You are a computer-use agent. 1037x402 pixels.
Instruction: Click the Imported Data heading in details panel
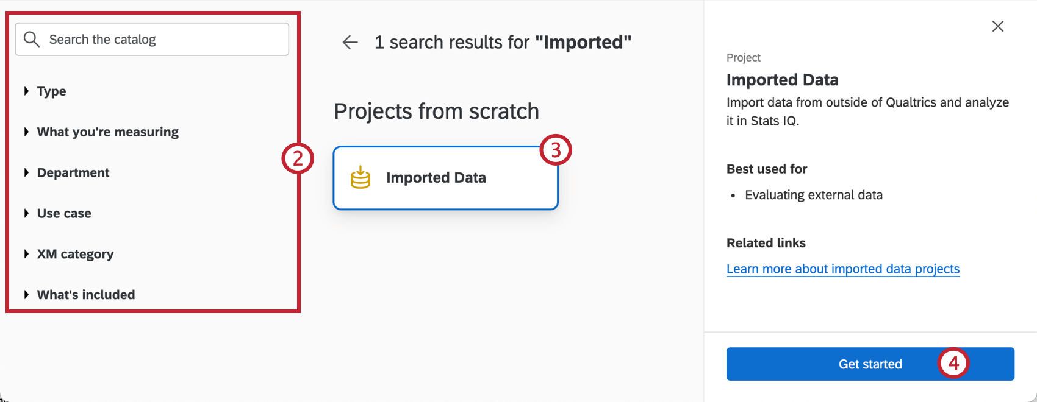(783, 80)
